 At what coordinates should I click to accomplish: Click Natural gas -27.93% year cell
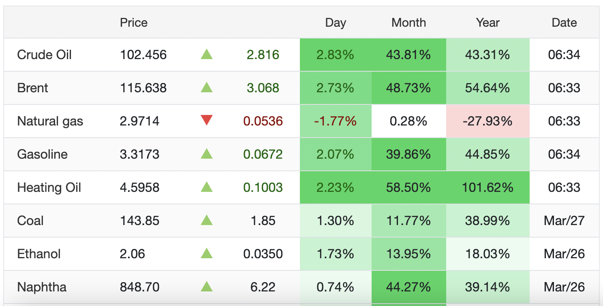coord(488,121)
